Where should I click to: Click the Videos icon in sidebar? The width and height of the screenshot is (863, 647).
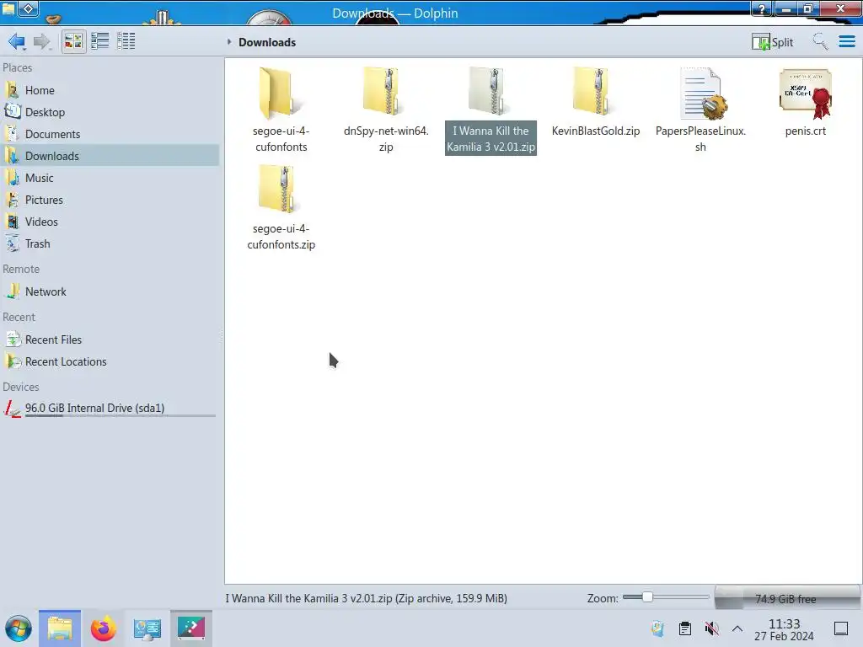[x=13, y=222]
